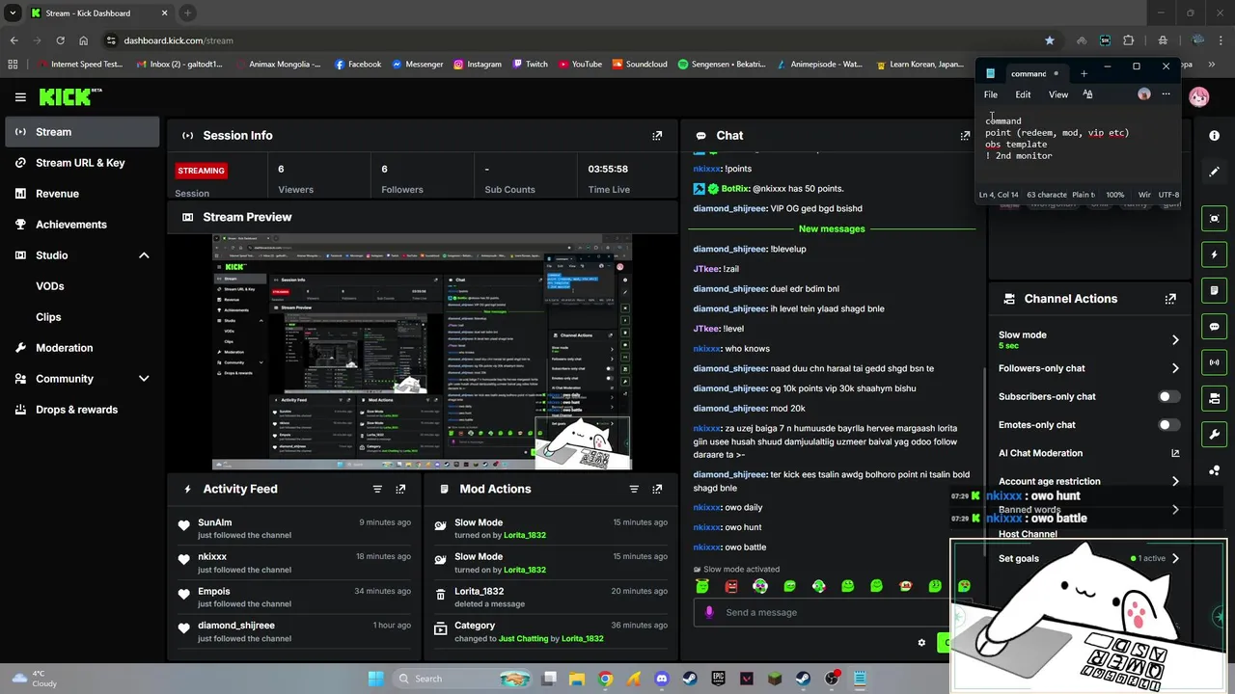Click the wrench tools icon on right rail

(1215, 434)
